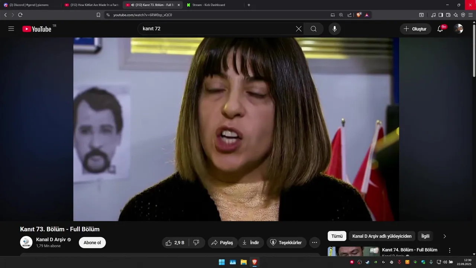Open Kanal D Arşiv channel name link
The height and width of the screenshot is (268, 476).
(x=51, y=239)
